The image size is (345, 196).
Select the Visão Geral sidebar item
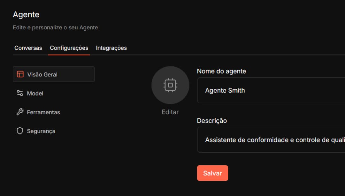coord(53,74)
